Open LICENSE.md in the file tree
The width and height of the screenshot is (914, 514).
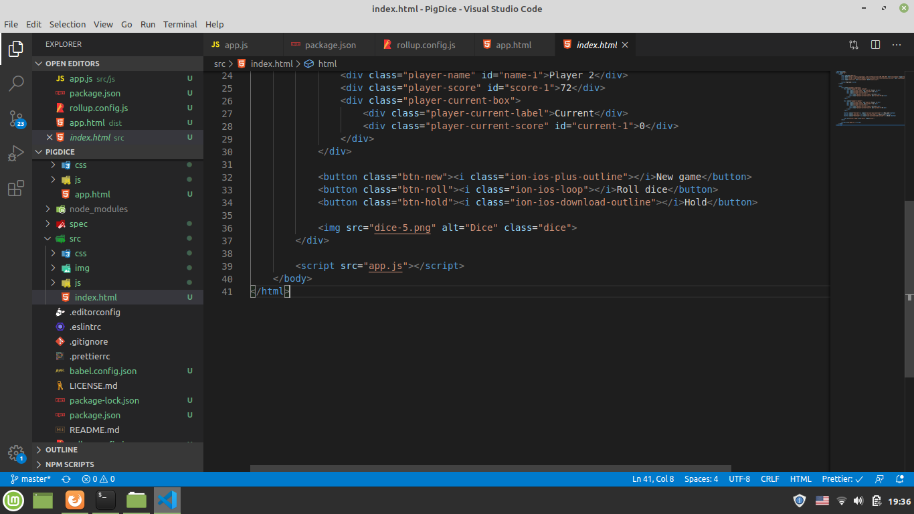(118, 385)
